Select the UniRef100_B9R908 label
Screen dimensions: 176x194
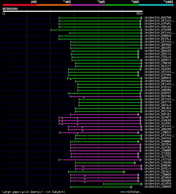[x=158, y=78]
